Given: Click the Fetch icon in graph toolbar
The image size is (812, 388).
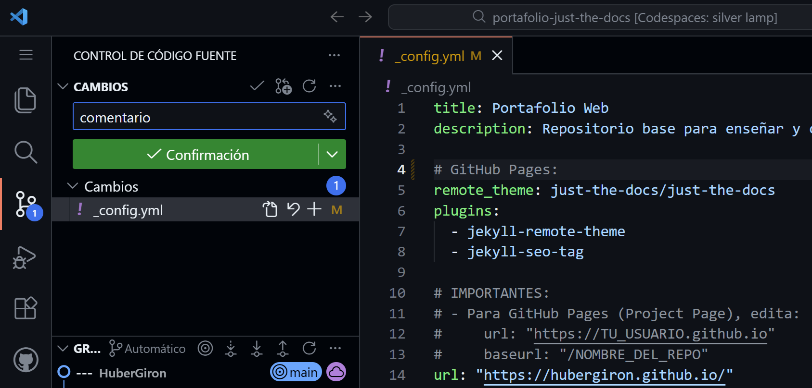Looking at the screenshot, I should [231, 348].
